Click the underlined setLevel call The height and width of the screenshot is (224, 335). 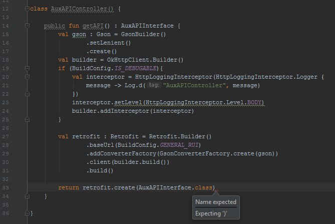(128, 103)
